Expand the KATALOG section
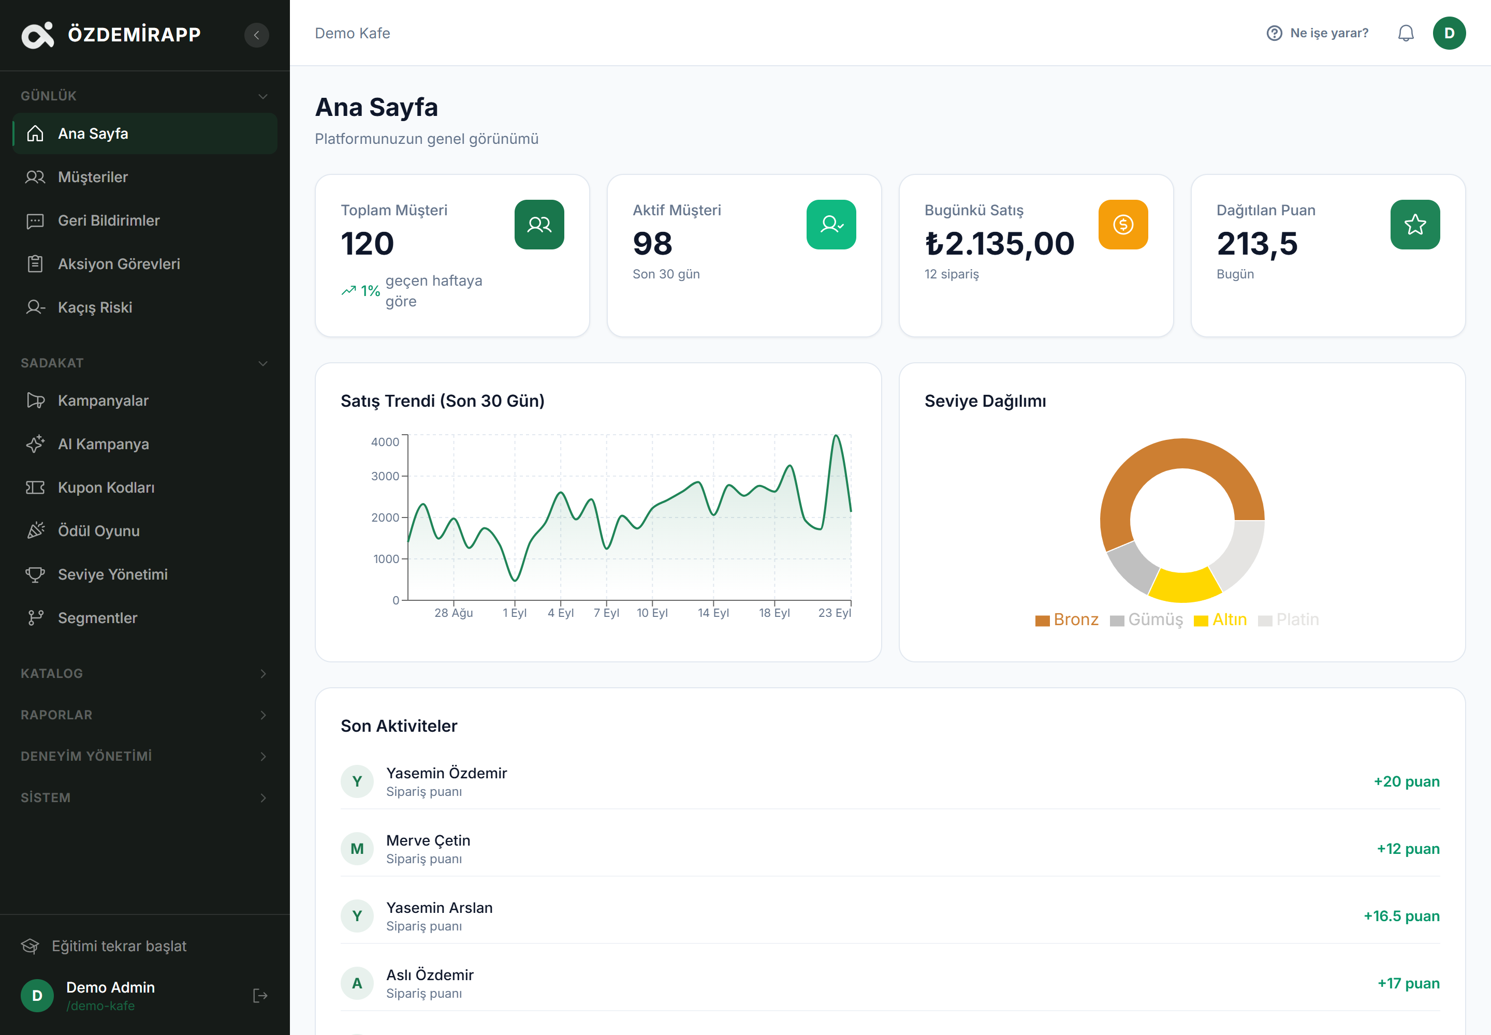Screen dimensions: 1491x1035 click(x=144, y=673)
